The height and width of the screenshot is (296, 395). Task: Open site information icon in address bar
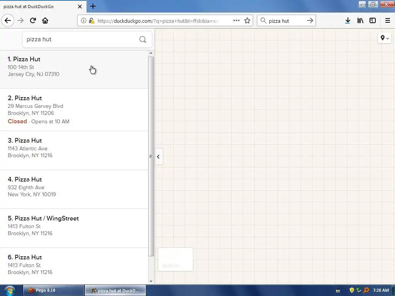(x=83, y=21)
